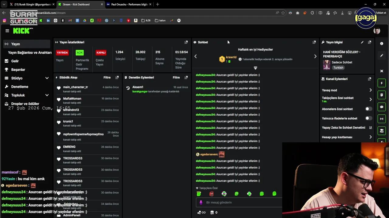Screen dimensions: 389x218
Task: Show next top gifter with right arrow
Action: coord(315,56)
